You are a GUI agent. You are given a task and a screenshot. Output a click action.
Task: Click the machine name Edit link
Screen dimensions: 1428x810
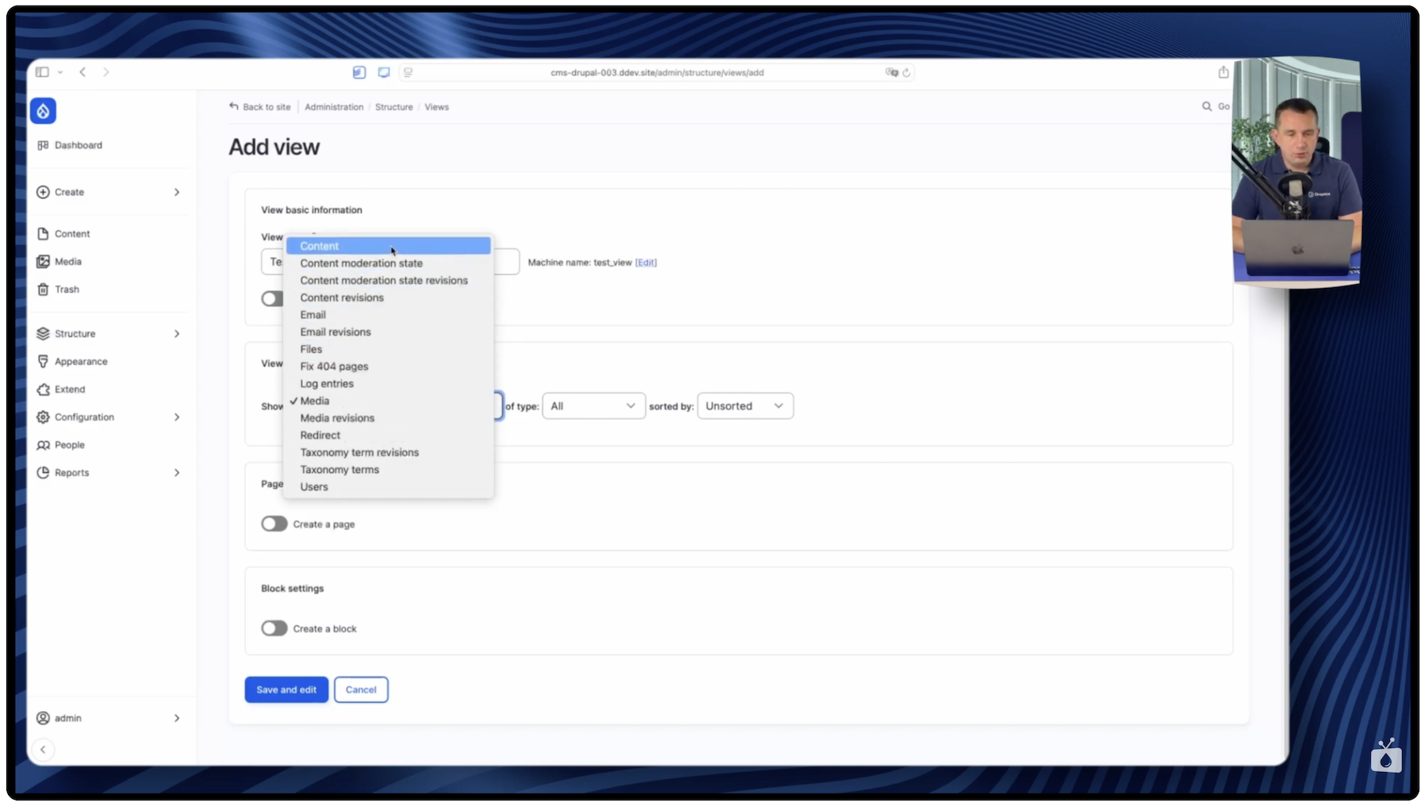pyautogui.click(x=646, y=263)
